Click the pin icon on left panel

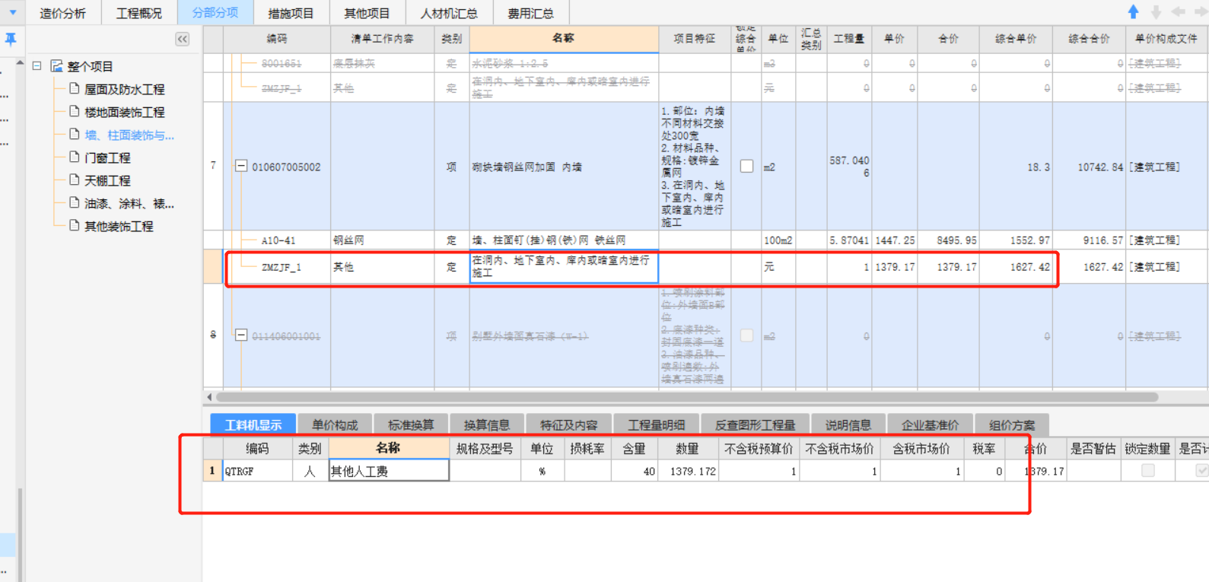[x=11, y=39]
